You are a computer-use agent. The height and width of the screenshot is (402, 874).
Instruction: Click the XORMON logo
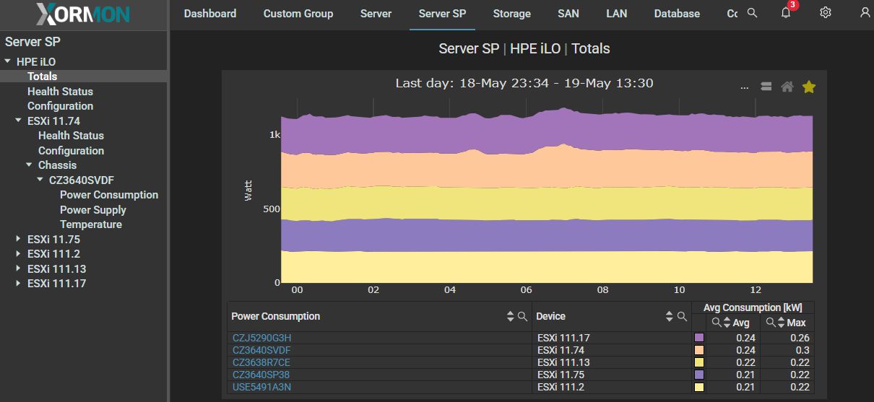tap(83, 14)
